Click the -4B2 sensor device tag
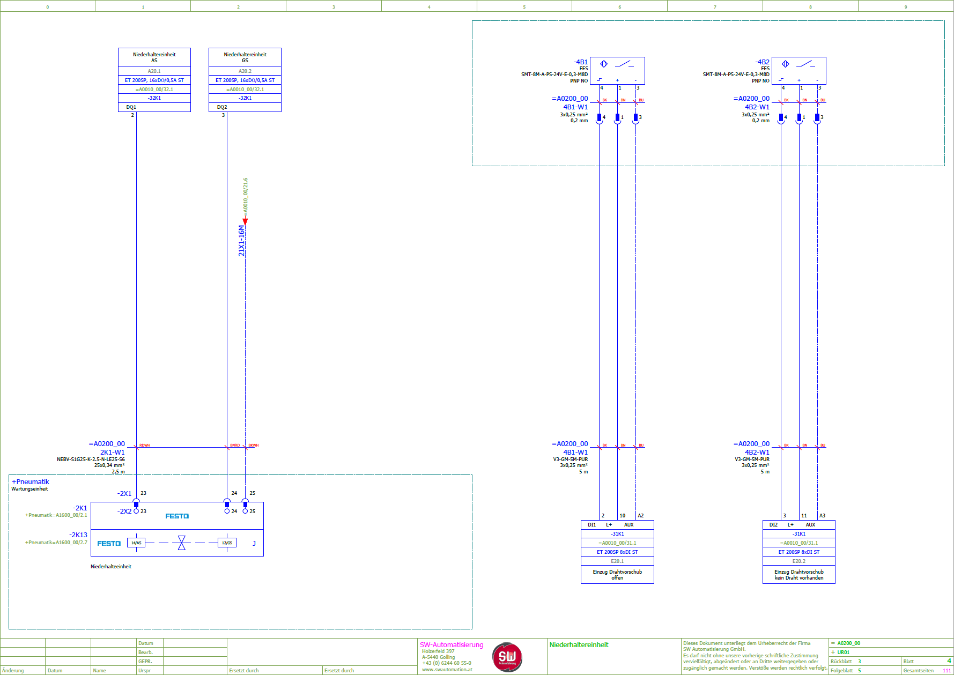Viewport: 954px width, 675px height. click(763, 62)
